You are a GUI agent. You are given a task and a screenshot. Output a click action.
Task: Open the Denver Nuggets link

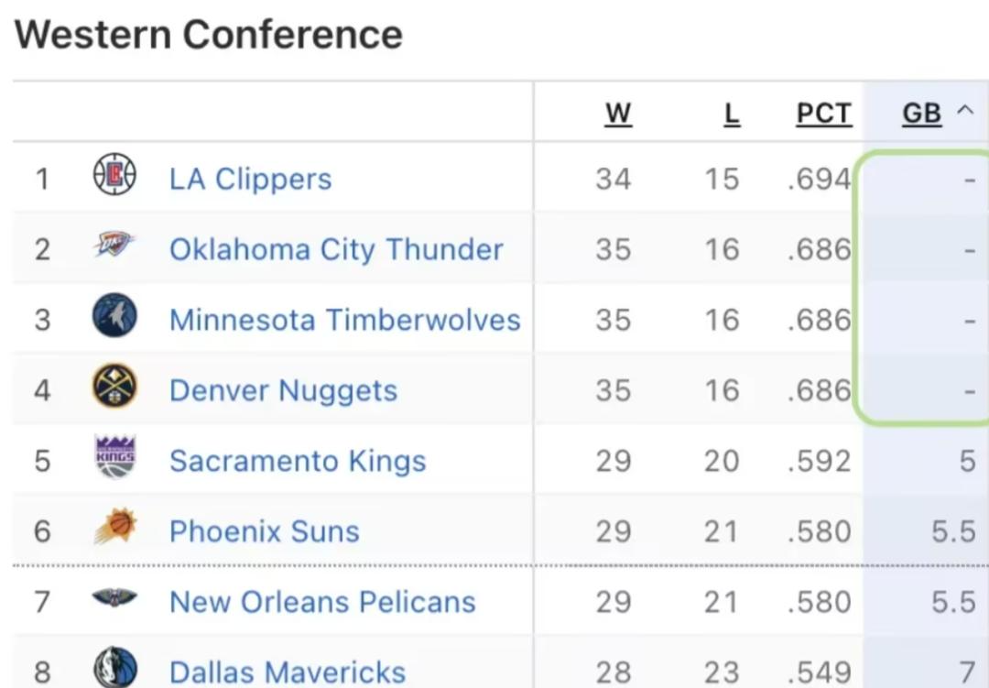coord(283,390)
